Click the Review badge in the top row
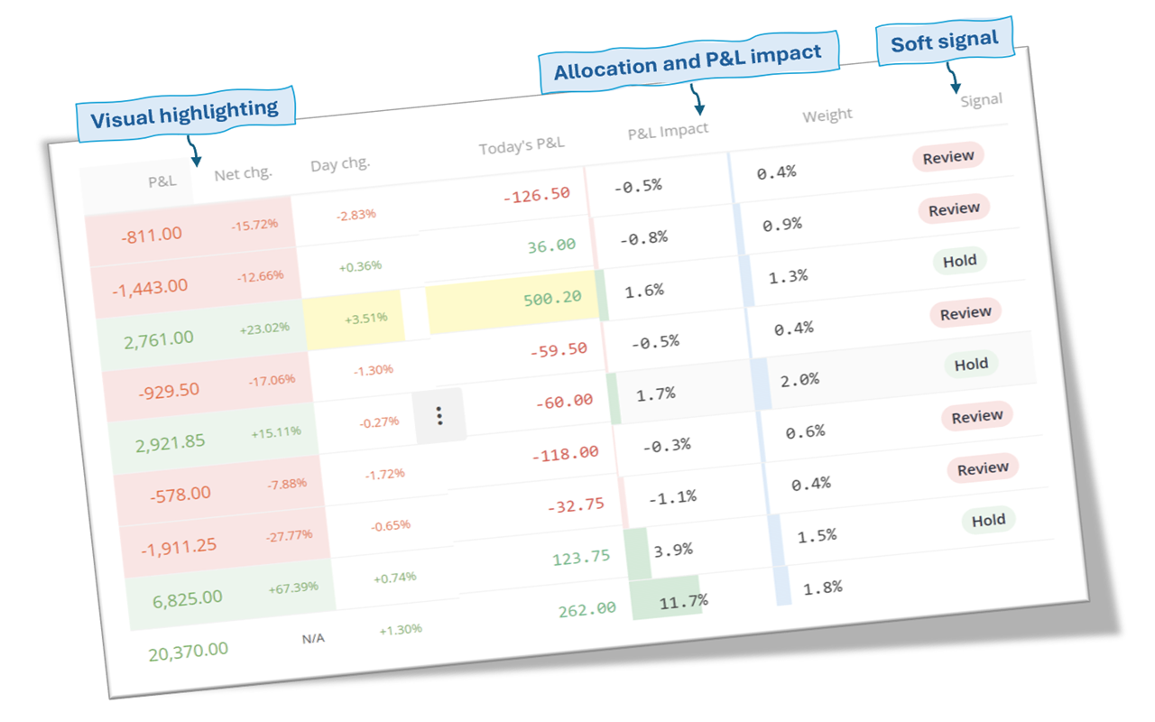 tap(947, 156)
